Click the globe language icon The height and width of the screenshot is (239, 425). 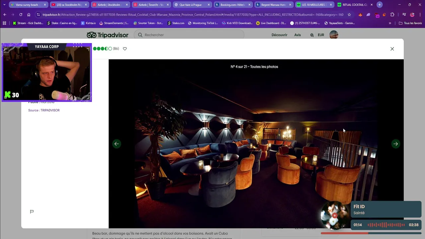(312, 35)
